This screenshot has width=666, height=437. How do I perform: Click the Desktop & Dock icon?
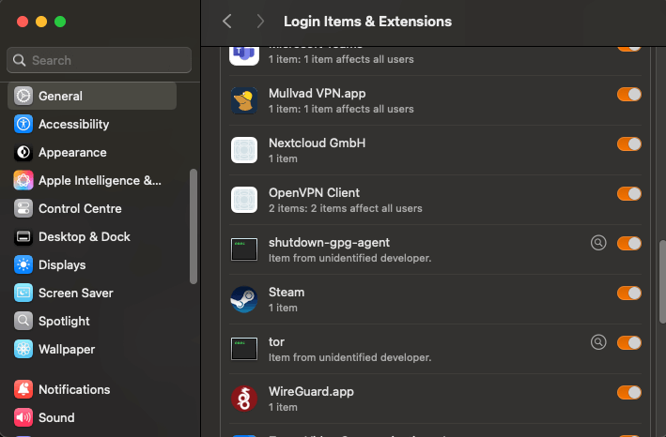[x=23, y=236]
